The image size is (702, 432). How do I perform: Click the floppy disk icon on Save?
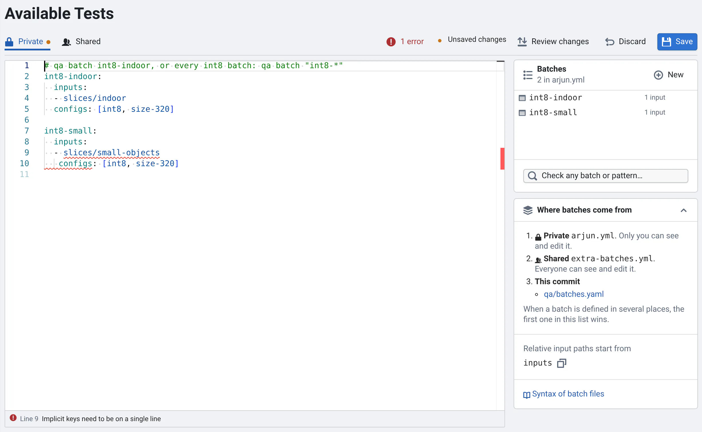pyautogui.click(x=666, y=42)
